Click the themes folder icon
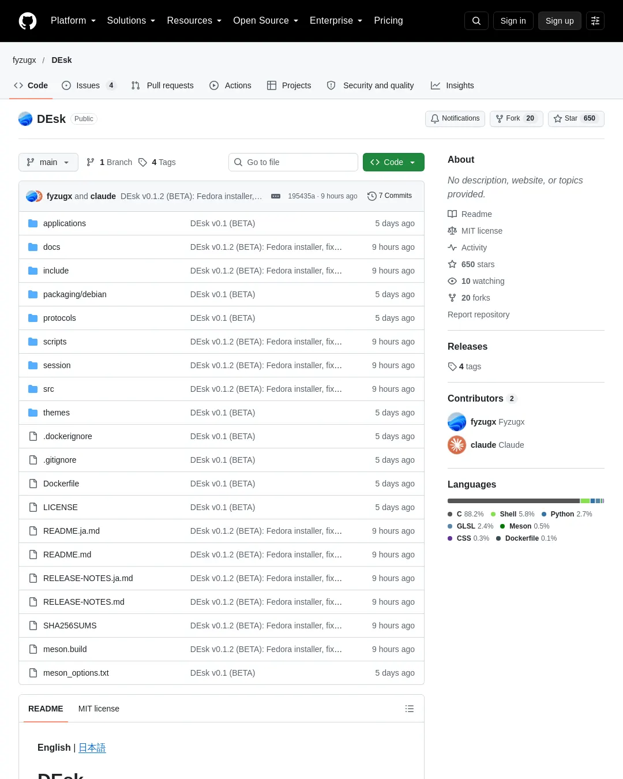Image resolution: width=623 pixels, height=779 pixels. click(33, 413)
